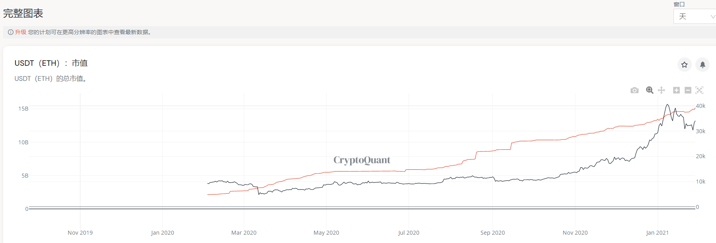Open alert settings via bell icon

pos(702,65)
